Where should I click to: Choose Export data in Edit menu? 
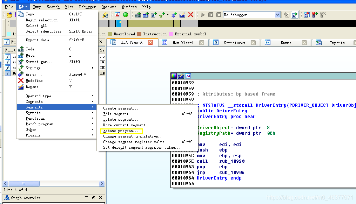coord(58,40)
